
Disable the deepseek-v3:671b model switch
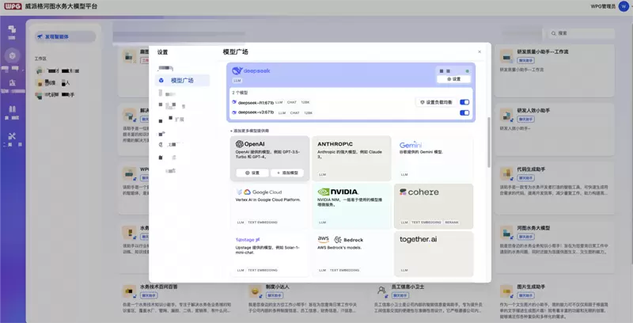coord(464,113)
